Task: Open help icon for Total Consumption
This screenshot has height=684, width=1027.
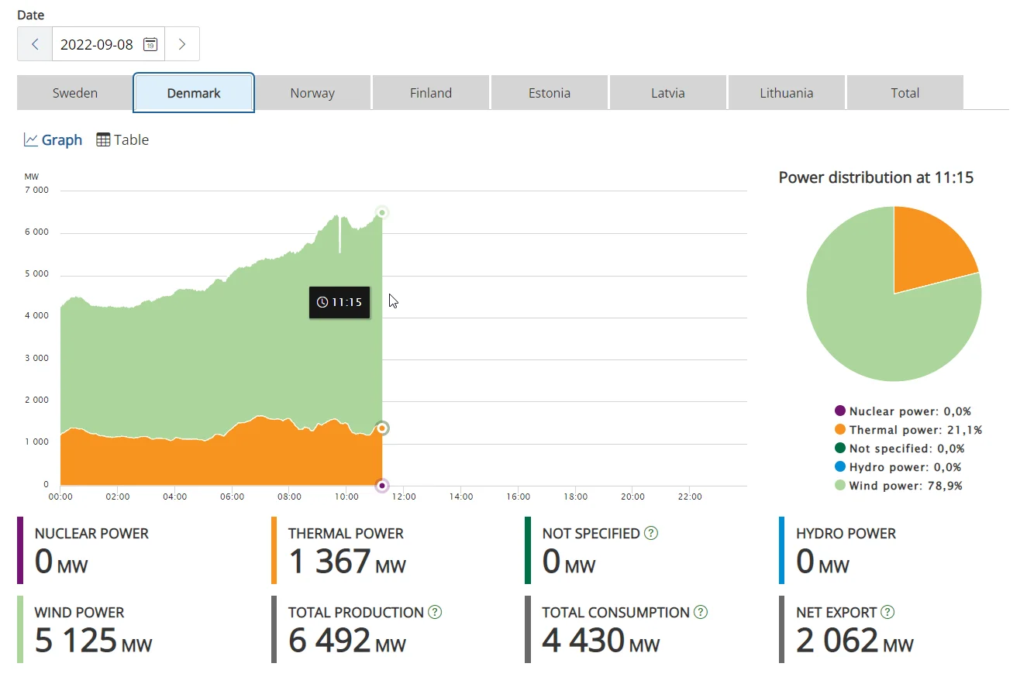Action: (x=701, y=612)
